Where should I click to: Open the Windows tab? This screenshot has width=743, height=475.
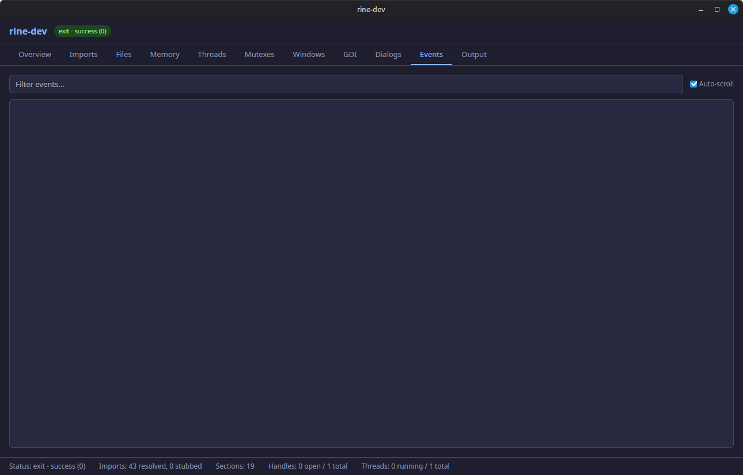pos(309,54)
